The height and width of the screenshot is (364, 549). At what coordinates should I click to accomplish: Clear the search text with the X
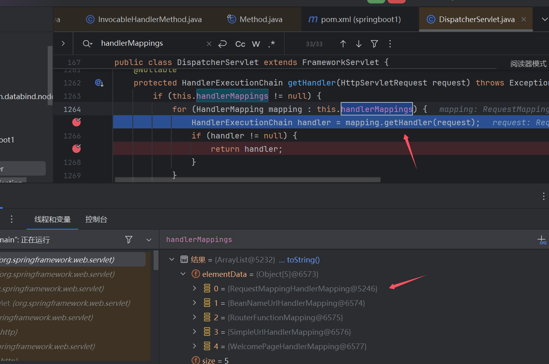(209, 44)
